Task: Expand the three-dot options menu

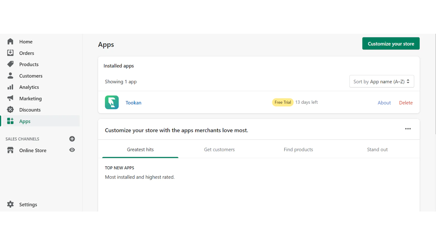Action: [x=408, y=129]
